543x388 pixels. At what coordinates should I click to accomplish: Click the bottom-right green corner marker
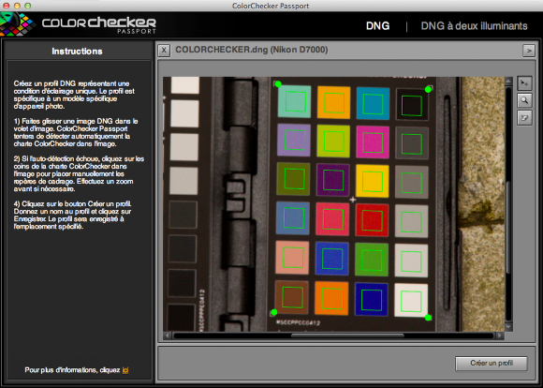(x=428, y=318)
